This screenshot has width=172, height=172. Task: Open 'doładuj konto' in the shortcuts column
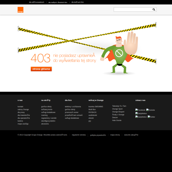[47, 110]
